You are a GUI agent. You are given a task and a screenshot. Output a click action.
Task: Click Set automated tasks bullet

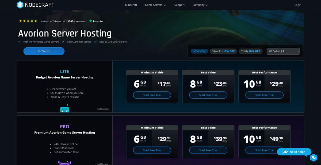coord(67,152)
